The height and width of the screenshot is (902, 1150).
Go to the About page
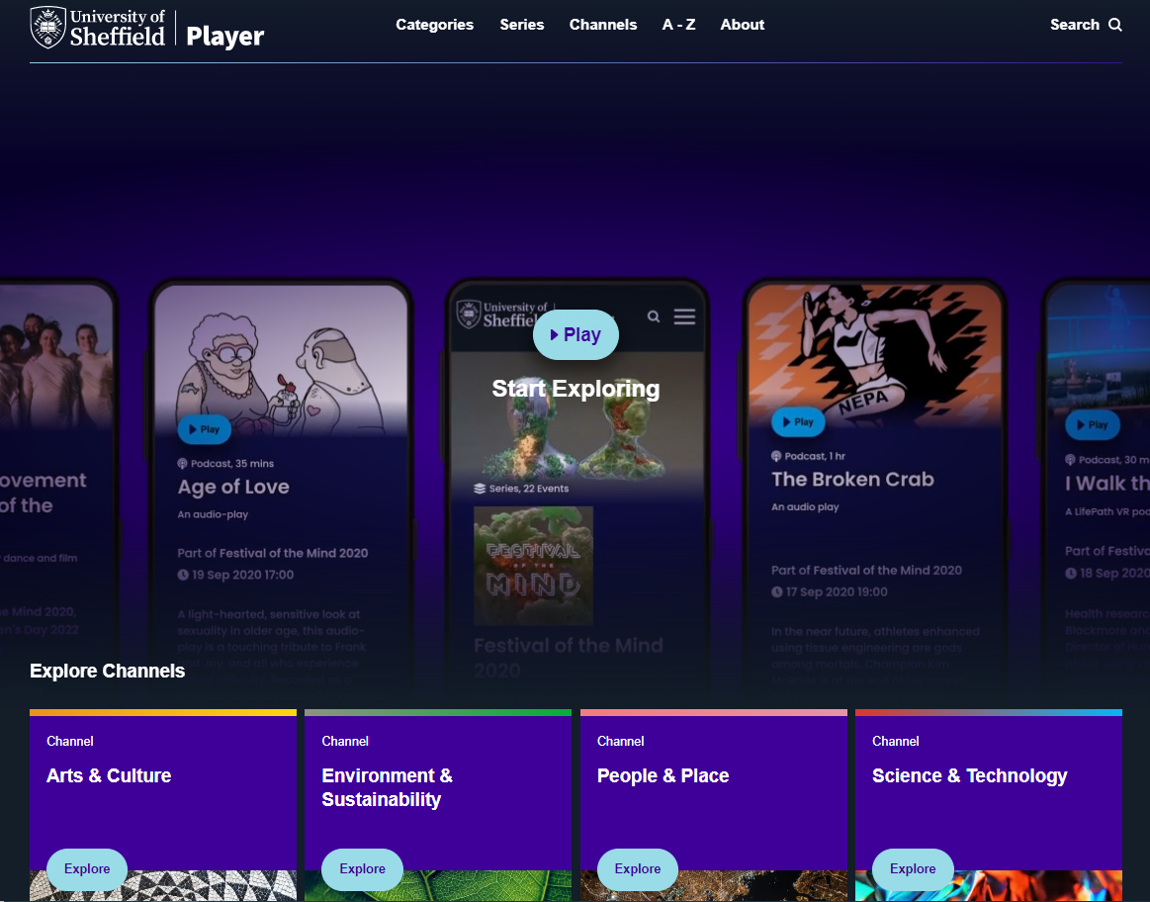click(743, 24)
